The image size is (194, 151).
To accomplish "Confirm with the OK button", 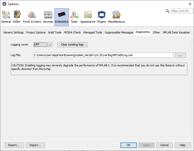I will (128, 145).
